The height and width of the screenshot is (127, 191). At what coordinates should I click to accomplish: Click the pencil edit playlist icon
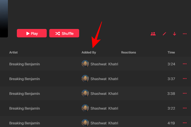(x=164, y=34)
